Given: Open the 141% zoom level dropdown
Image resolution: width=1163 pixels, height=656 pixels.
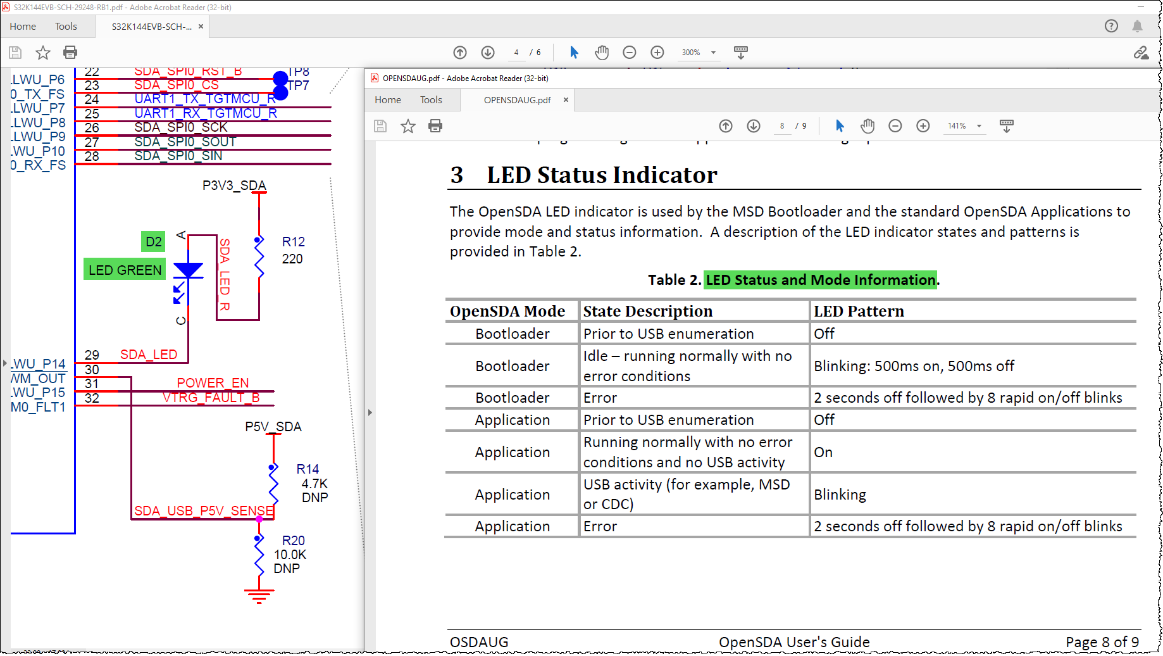Looking at the screenshot, I should point(979,126).
